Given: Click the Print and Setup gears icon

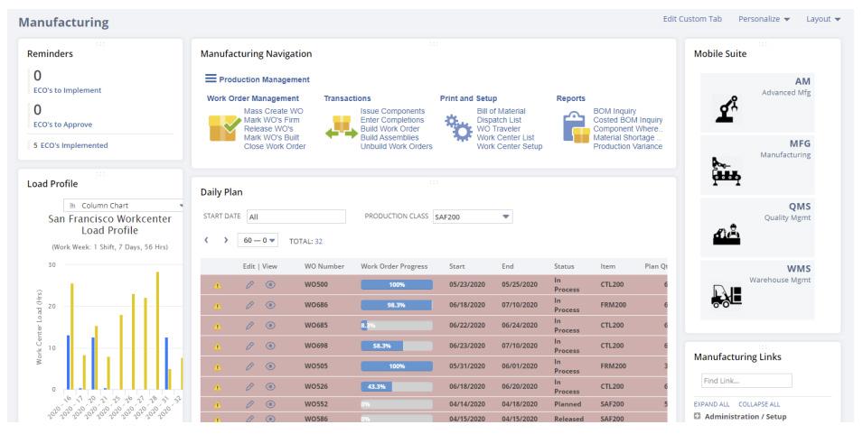Looking at the screenshot, I should 458,128.
